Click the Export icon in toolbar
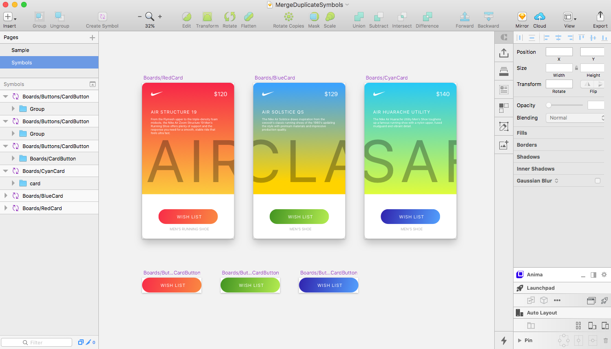Image resolution: width=611 pixels, height=349 pixels. (600, 17)
